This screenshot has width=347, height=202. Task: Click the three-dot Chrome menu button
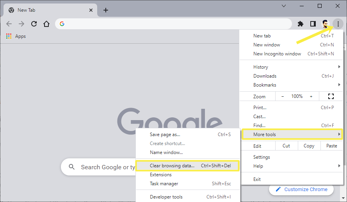338,24
